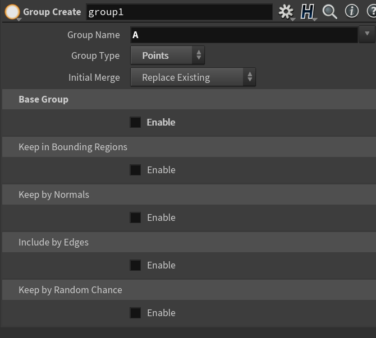Click the help question mark icon

372,11
